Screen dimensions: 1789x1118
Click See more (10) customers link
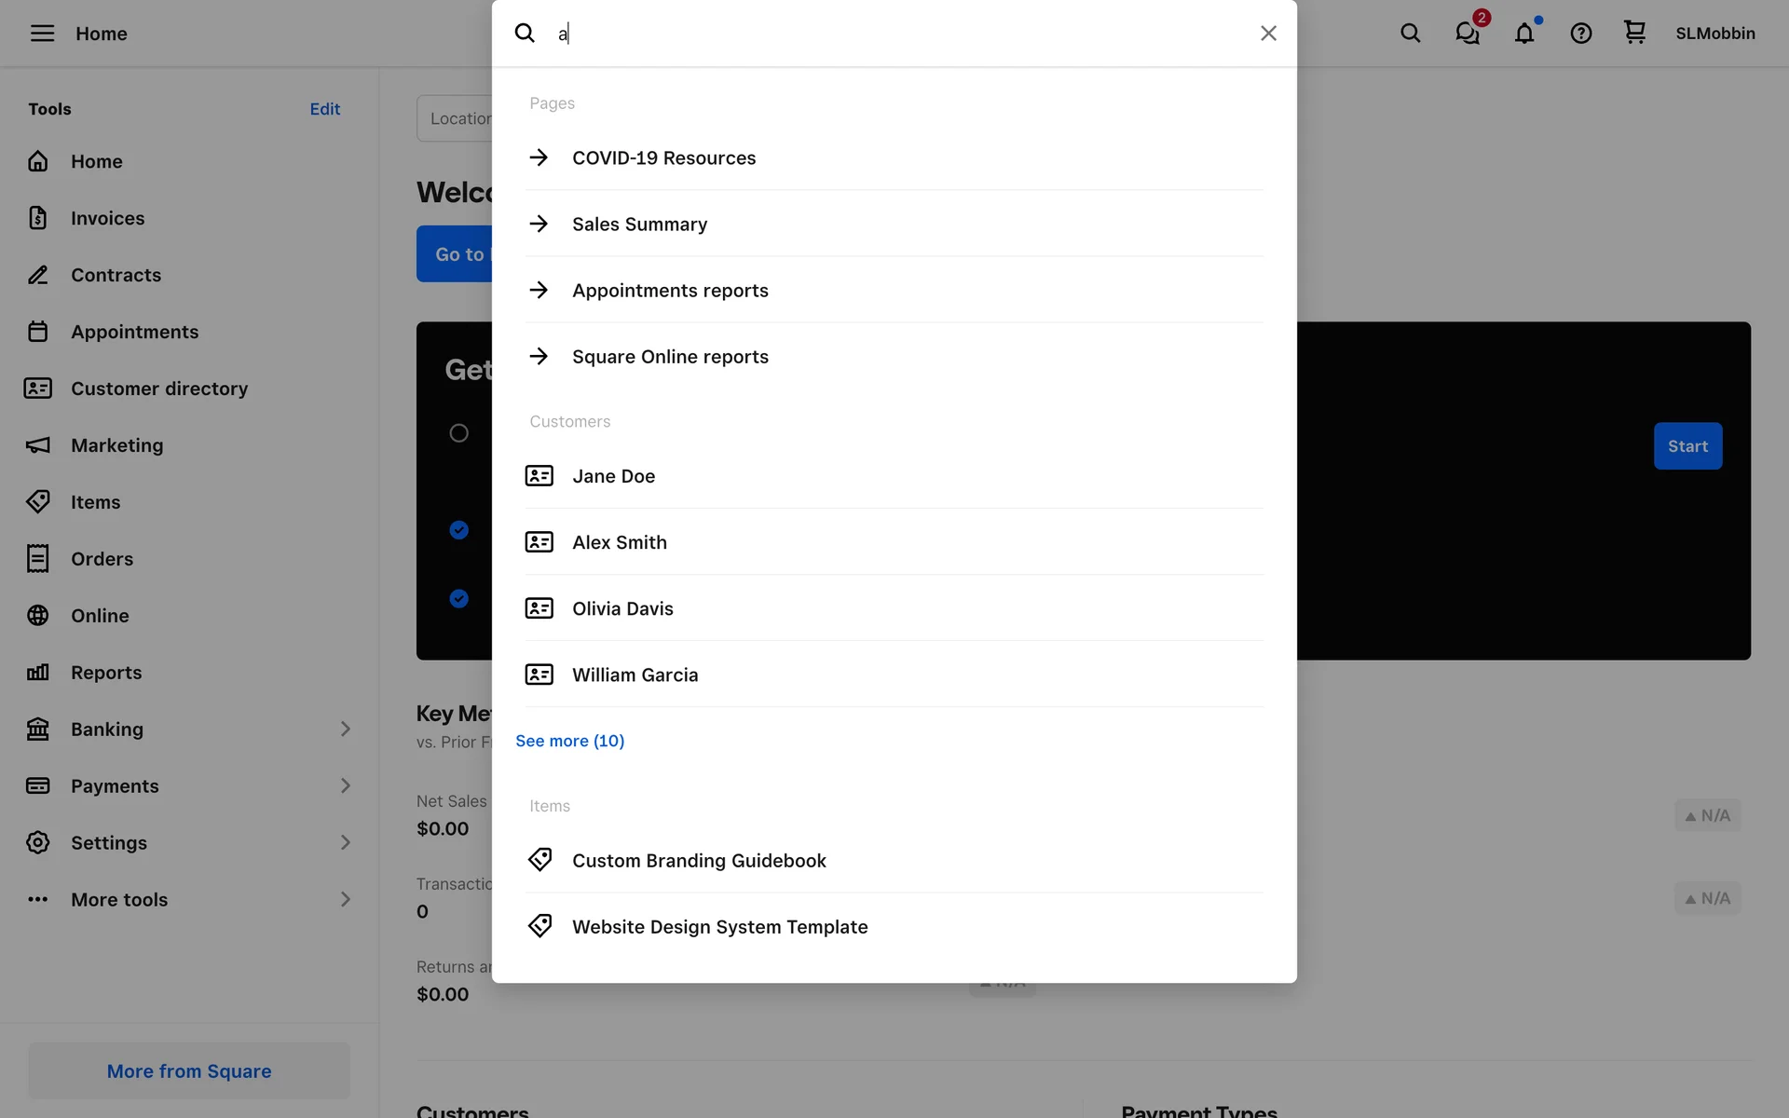(569, 741)
